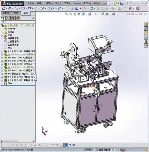
Task: Open the 工具(T) menu
Action: coord(67,3)
